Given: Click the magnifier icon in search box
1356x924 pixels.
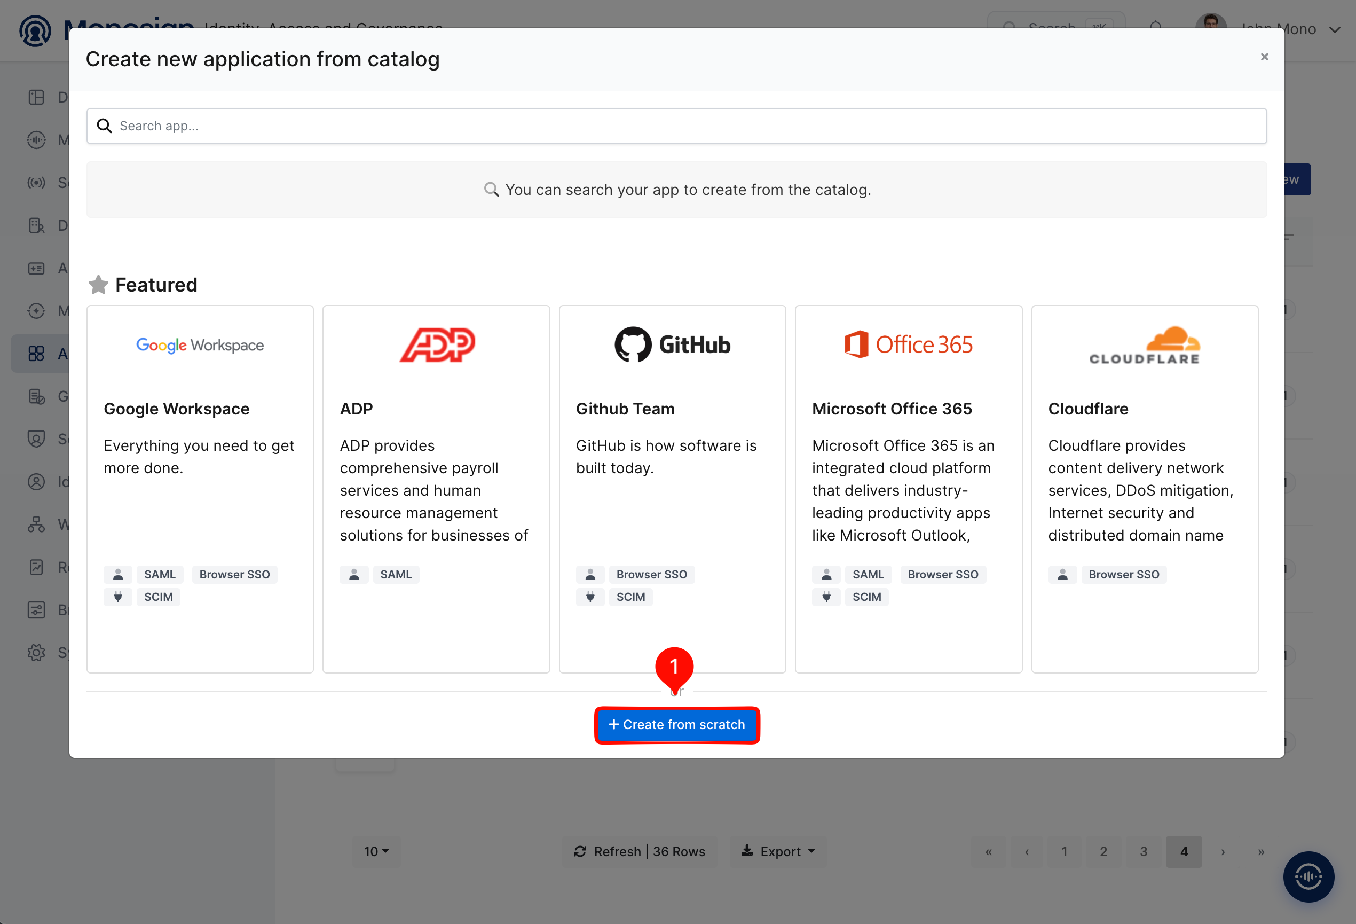Looking at the screenshot, I should click(x=105, y=126).
